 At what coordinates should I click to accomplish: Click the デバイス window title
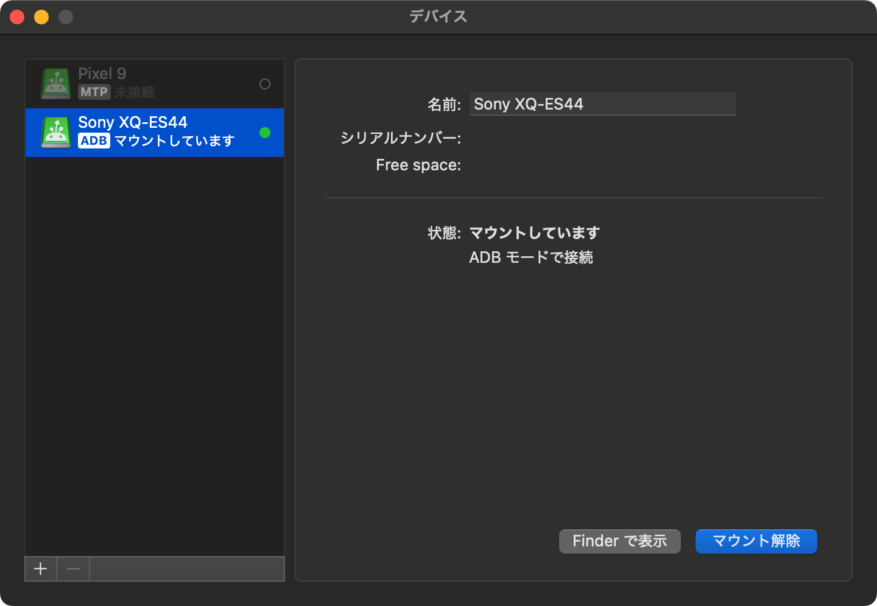pyautogui.click(x=438, y=16)
